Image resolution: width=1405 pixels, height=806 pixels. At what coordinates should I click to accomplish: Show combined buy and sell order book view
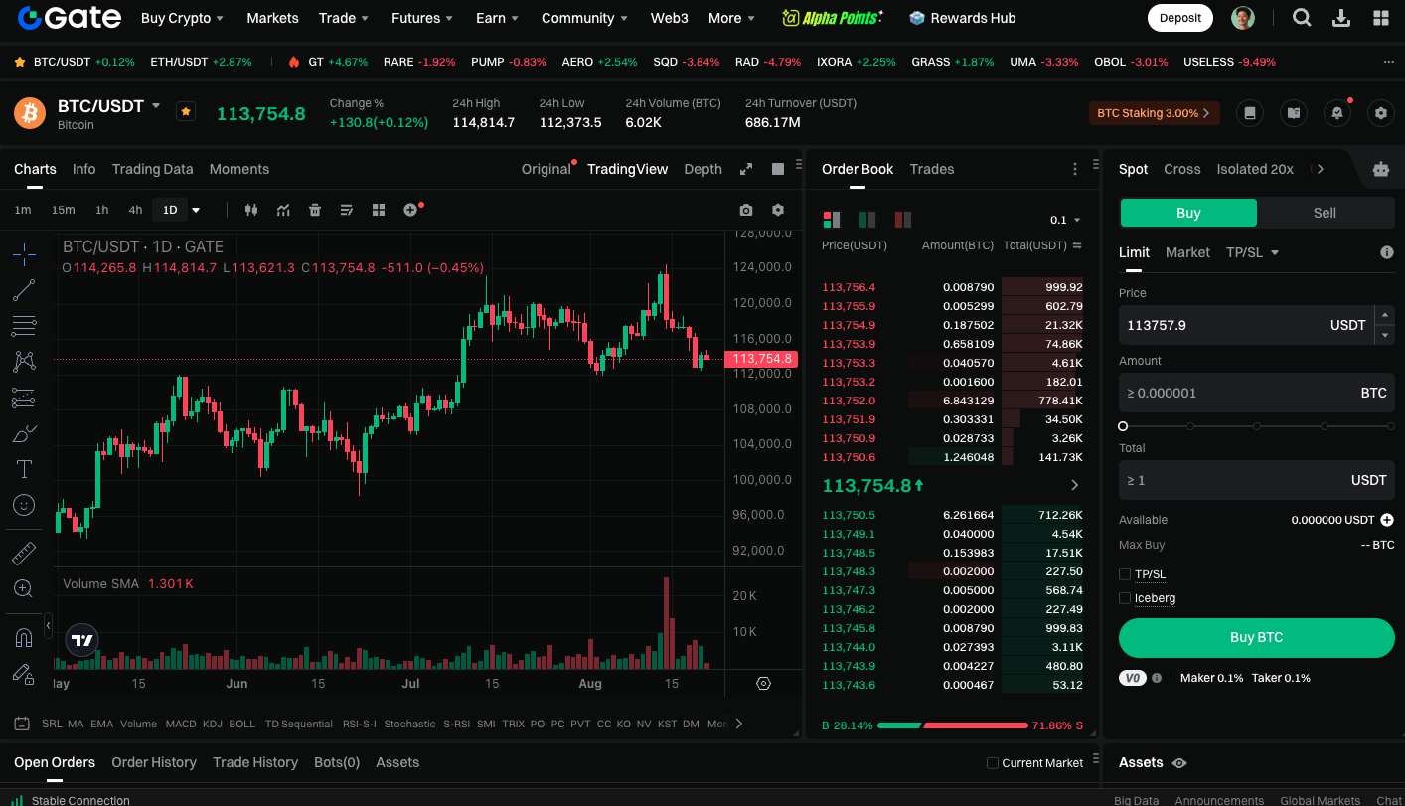pos(832,220)
